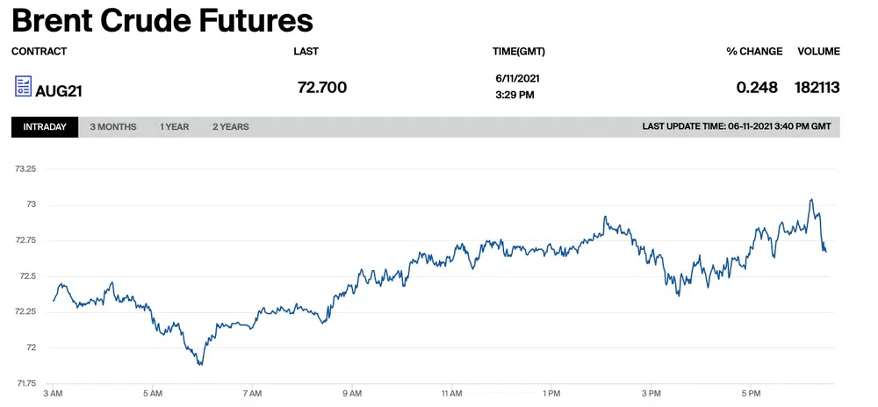Click the percent change value 0.248
Viewport: 878px width, 407px height.
(x=757, y=88)
